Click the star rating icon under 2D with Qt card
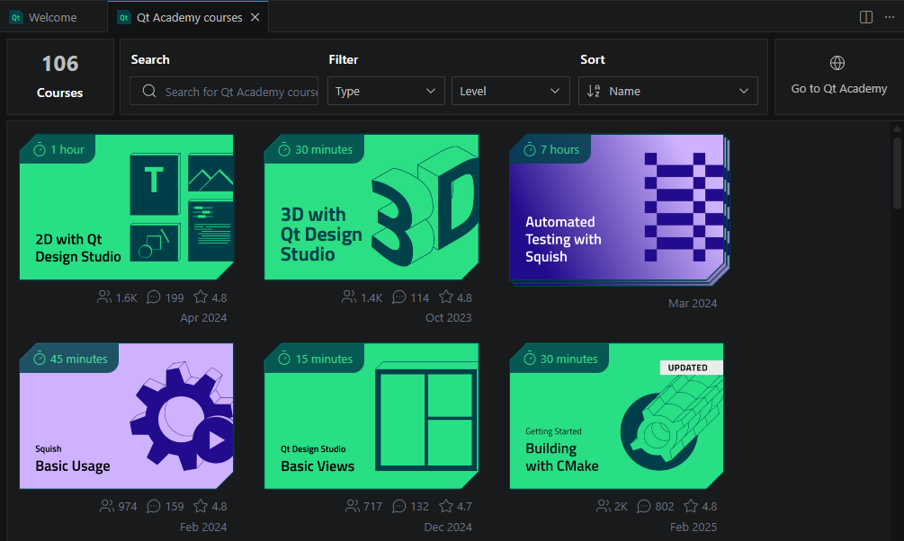Viewport: 904px width, 541px height. 200,297
